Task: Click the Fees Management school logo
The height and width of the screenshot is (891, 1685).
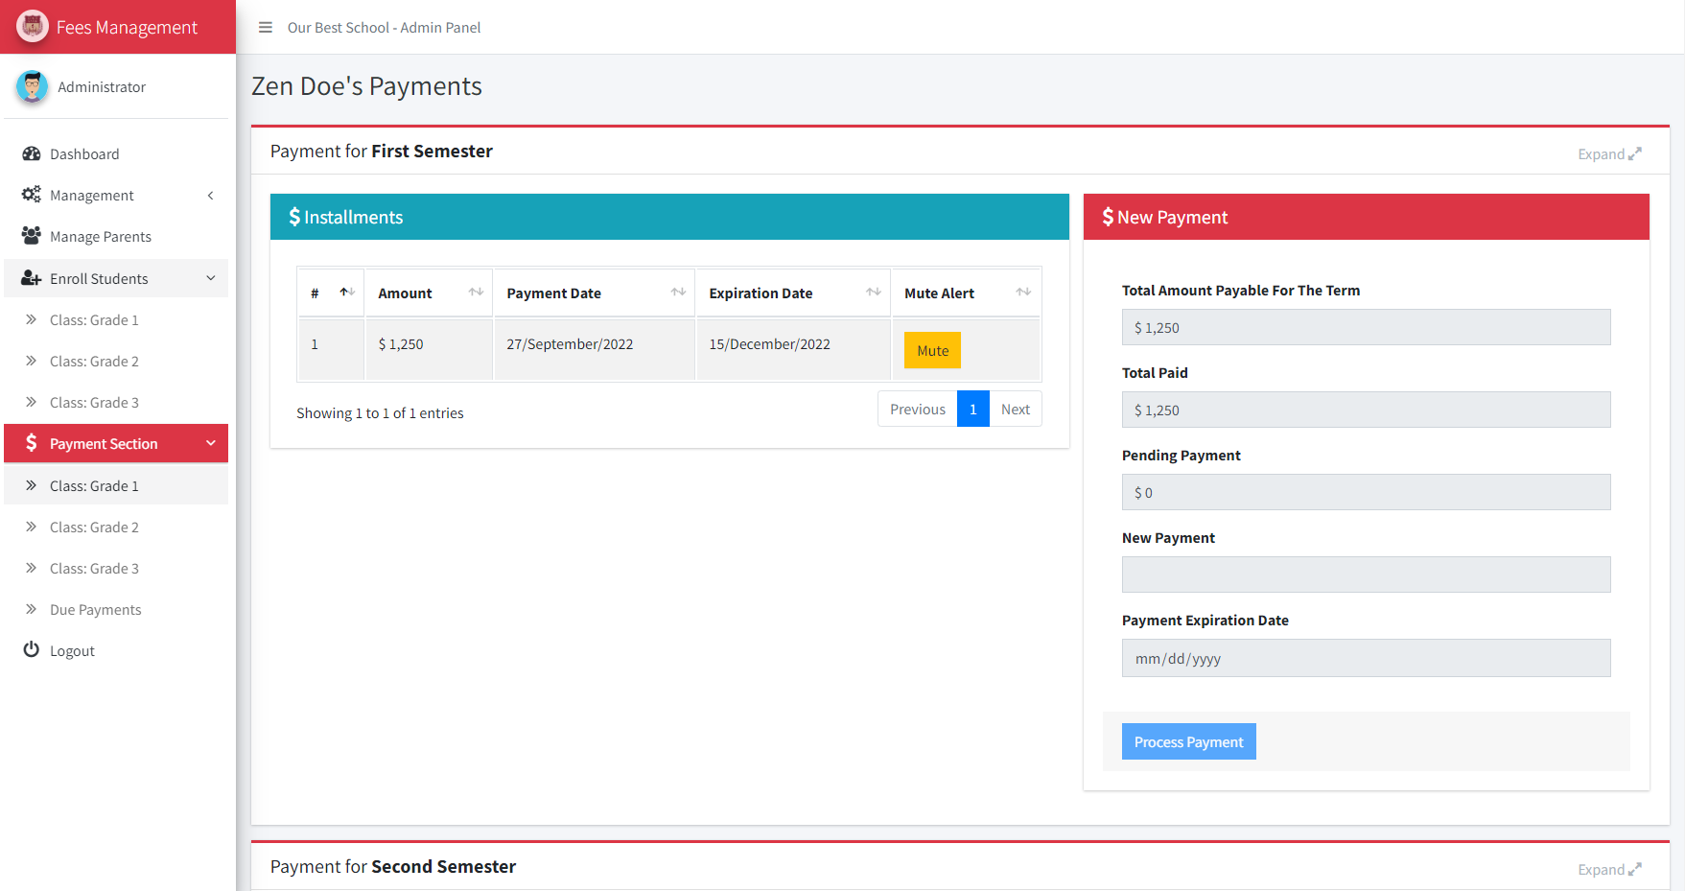Action: click(32, 26)
